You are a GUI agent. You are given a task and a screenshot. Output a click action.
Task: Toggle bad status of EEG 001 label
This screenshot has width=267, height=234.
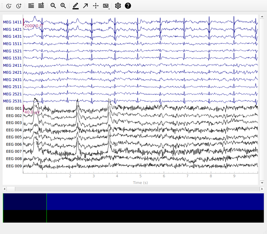[x=14, y=109]
